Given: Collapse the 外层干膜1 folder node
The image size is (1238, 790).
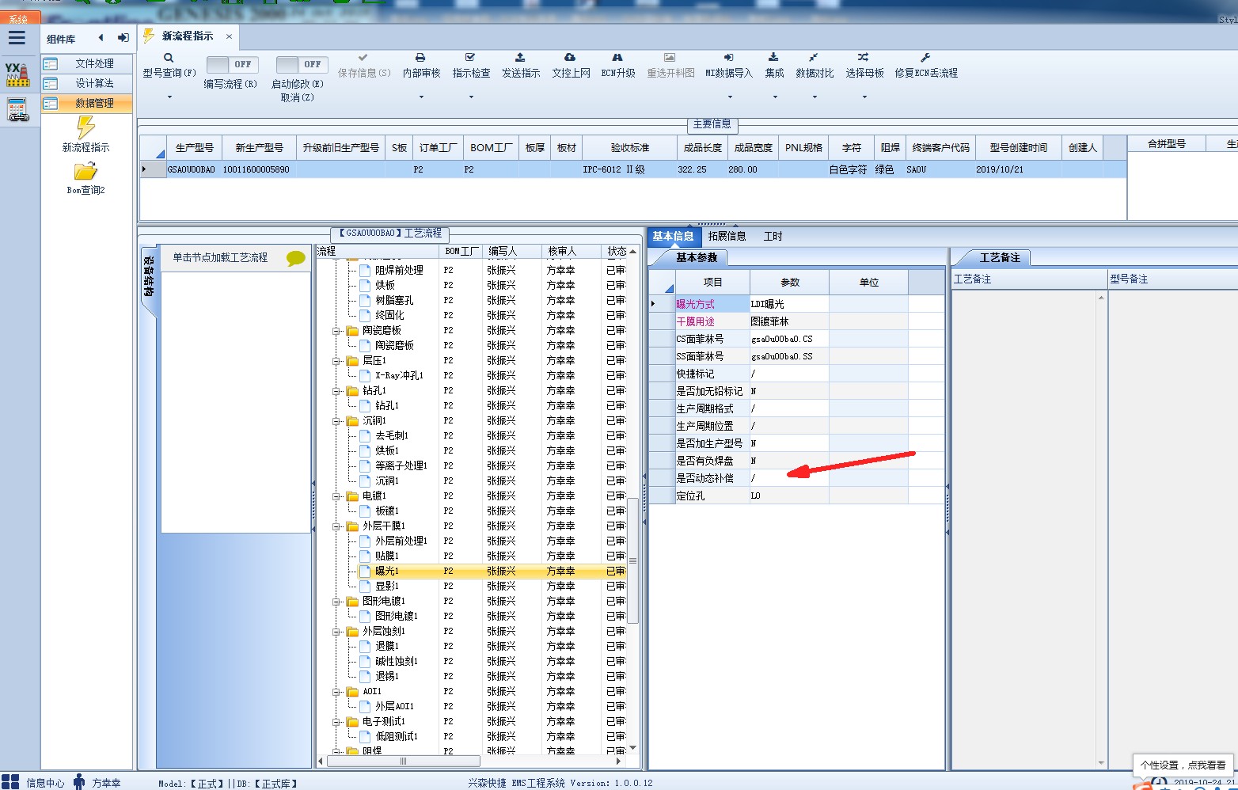Looking at the screenshot, I should coord(336,526).
